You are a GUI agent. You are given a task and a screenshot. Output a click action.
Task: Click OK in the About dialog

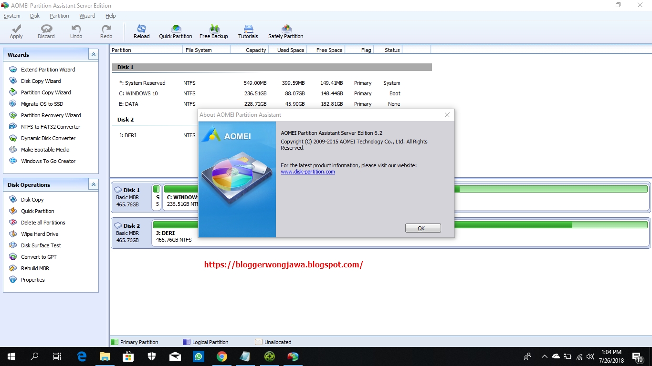[423, 228]
